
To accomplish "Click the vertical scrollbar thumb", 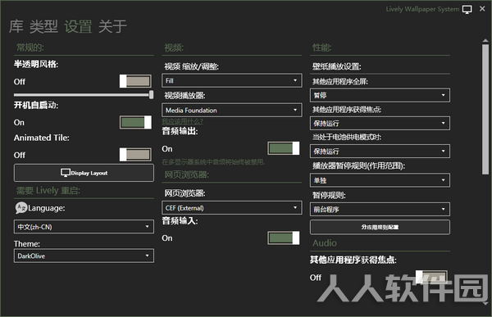I will click(485, 109).
